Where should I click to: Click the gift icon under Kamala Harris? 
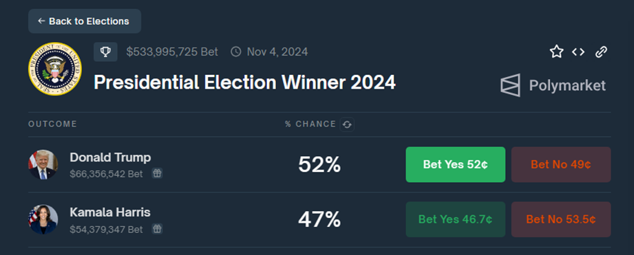pyautogui.click(x=157, y=229)
